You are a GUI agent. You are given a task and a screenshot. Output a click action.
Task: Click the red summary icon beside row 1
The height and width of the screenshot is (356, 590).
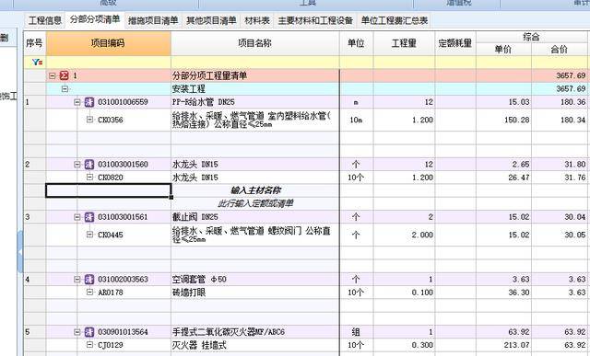[x=65, y=75]
